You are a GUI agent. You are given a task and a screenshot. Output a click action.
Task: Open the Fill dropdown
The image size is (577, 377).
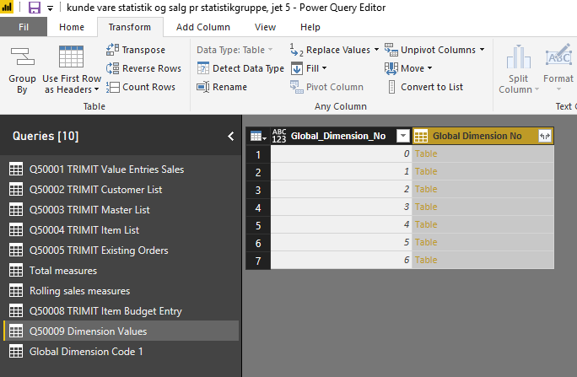click(309, 68)
